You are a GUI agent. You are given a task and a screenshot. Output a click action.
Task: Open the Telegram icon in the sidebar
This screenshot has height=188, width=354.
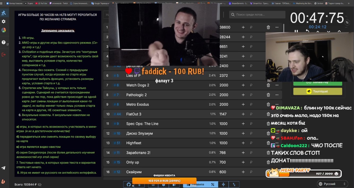coord(3,168)
